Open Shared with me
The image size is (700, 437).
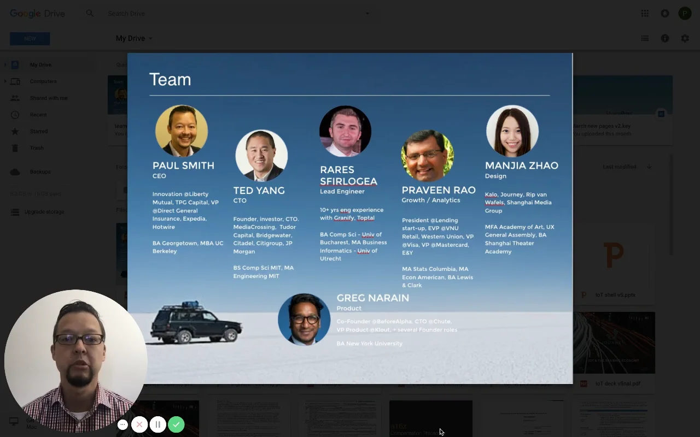[49, 98]
